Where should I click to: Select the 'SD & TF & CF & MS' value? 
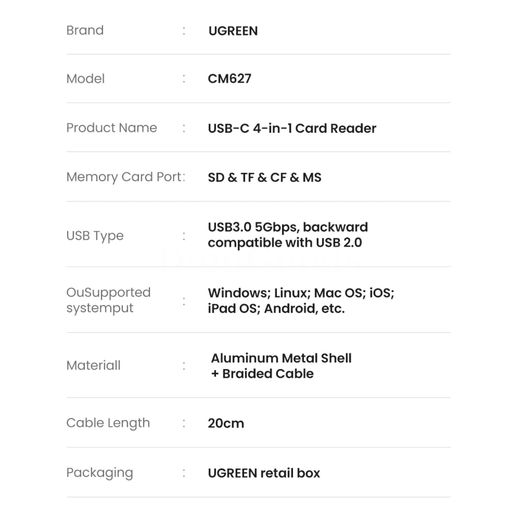pos(265,177)
